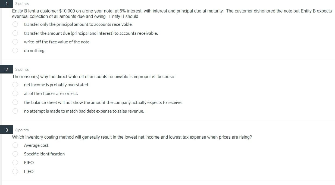Choose "write-off the face value of the note"

(x=15, y=42)
